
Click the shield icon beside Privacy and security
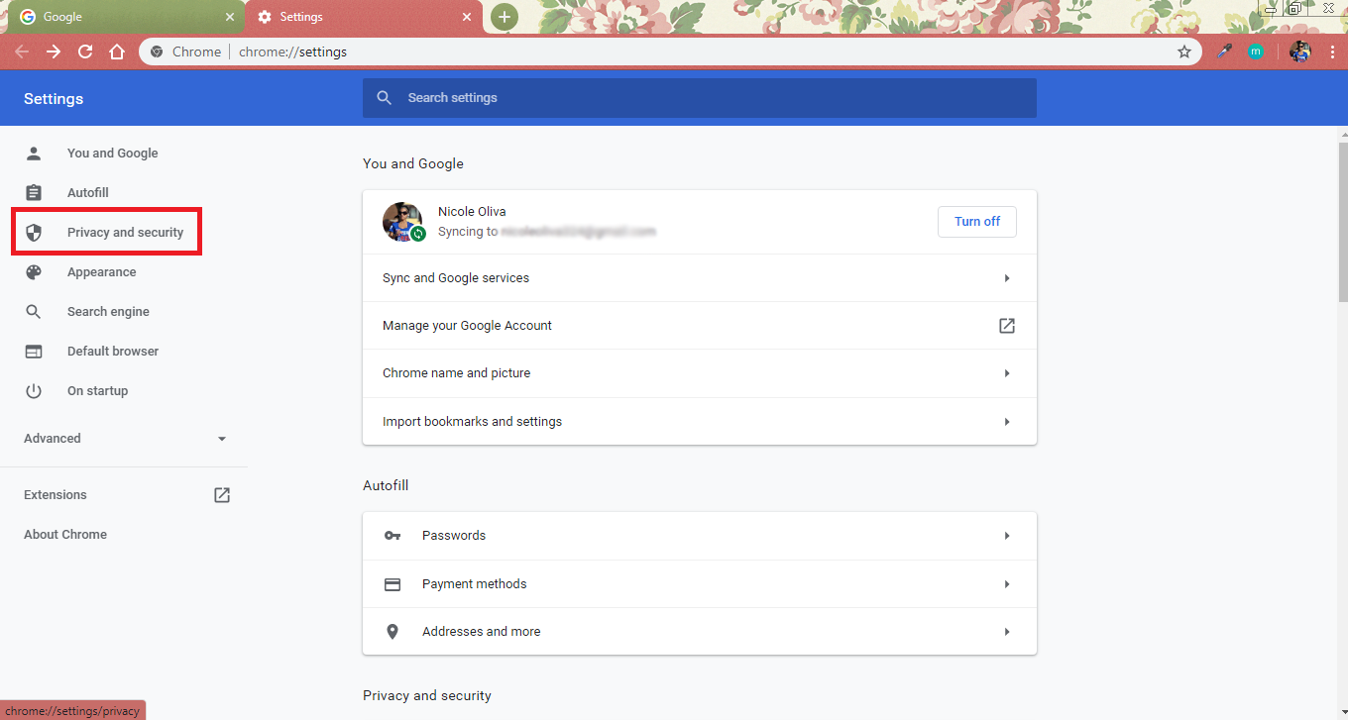coord(34,233)
